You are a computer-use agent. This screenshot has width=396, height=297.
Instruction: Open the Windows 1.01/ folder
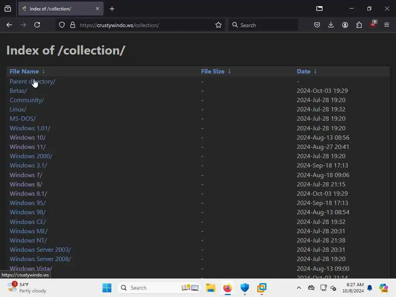tap(30, 128)
